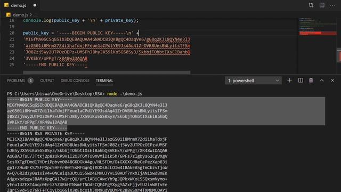341x192 pixels.
Task: Click 'private_key' argument on line 18
Action: (119, 20)
